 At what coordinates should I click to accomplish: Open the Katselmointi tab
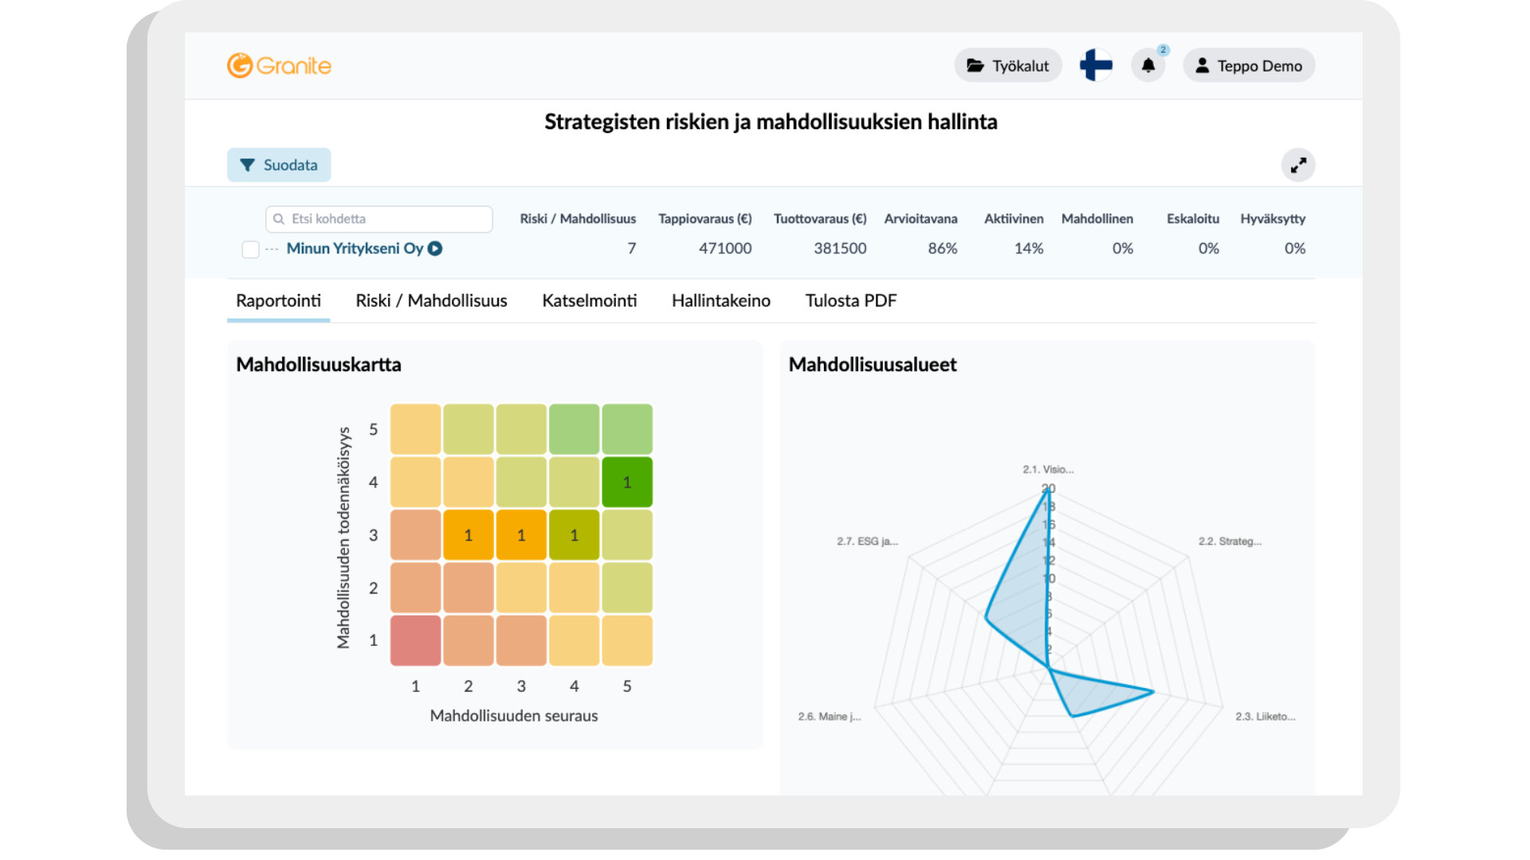pyautogui.click(x=590, y=301)
